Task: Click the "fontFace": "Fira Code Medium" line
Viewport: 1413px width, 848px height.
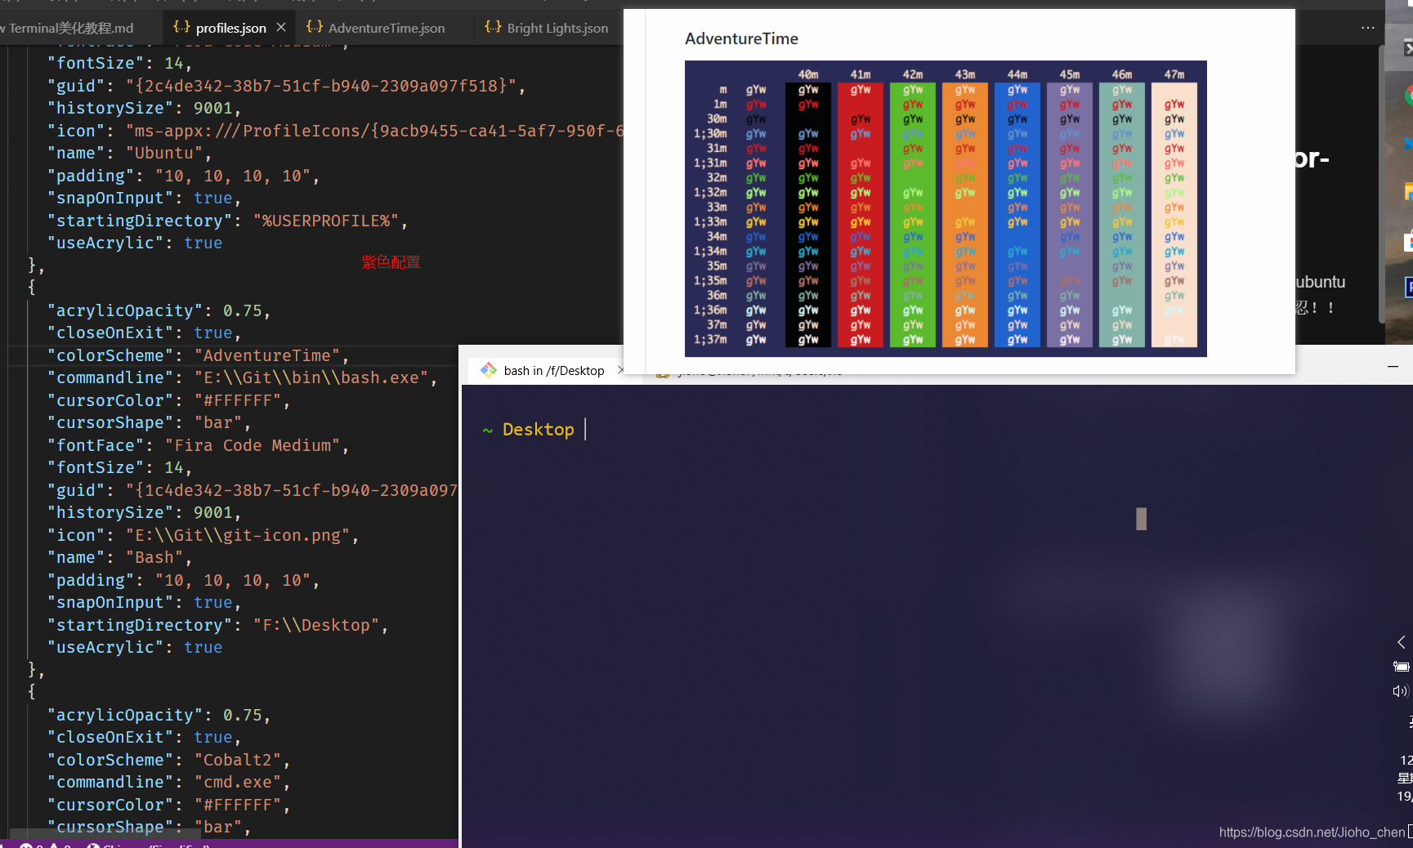Action: click(198, 446)
